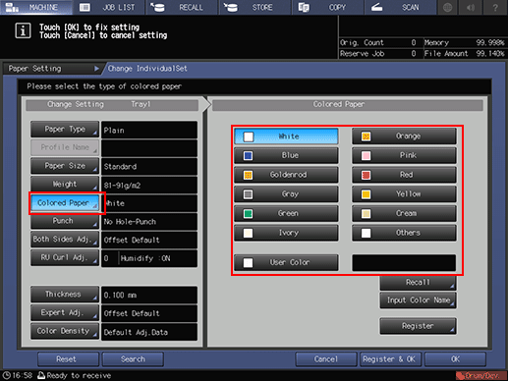
Task: Click the Search button
Action: (x=133, y=359)
